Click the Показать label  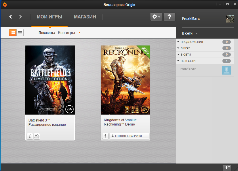point(47,33)
